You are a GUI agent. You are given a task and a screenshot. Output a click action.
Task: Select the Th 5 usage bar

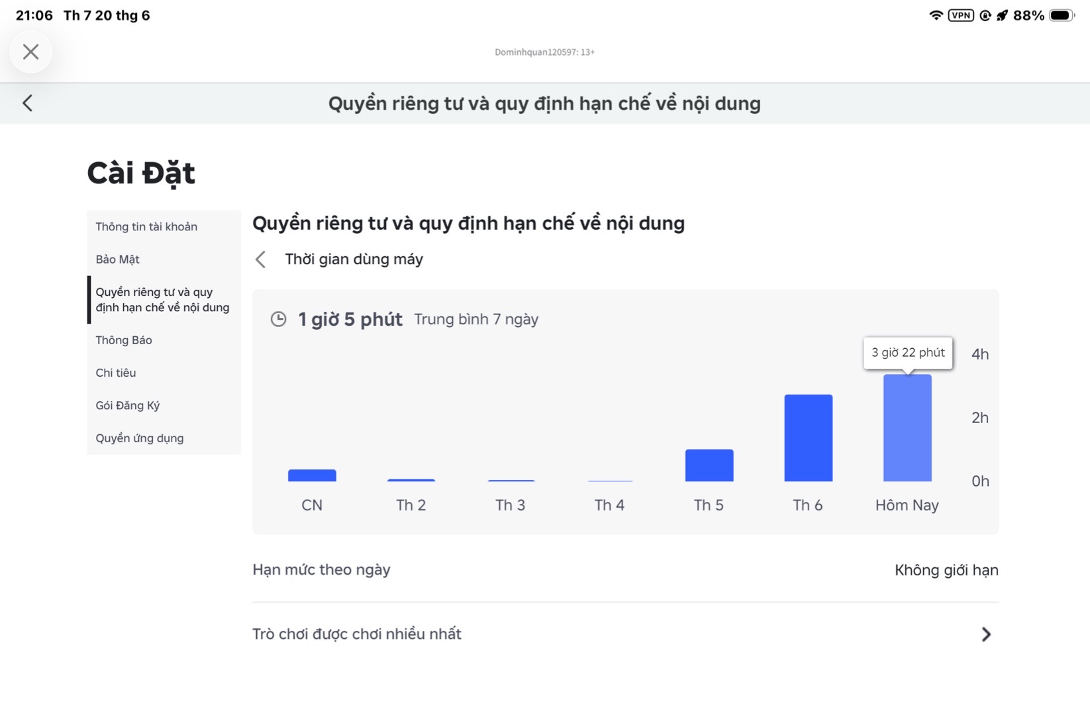(x=709, y=465)
